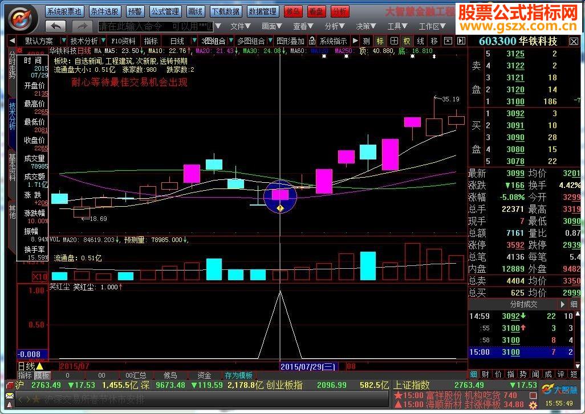Click the red 候鸟 button

[293, 11]
